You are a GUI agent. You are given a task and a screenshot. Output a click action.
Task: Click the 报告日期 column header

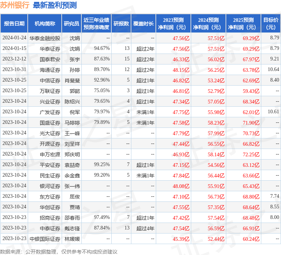coord(14,23)
